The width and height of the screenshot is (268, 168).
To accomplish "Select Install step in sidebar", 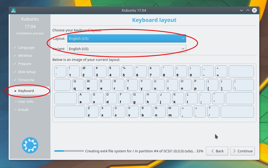I will click(23, 110).
